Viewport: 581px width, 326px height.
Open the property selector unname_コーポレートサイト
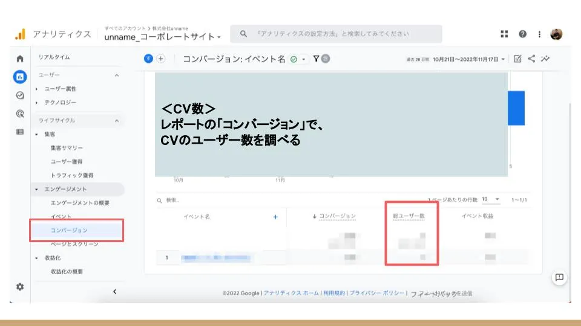[x=162, y=37]
